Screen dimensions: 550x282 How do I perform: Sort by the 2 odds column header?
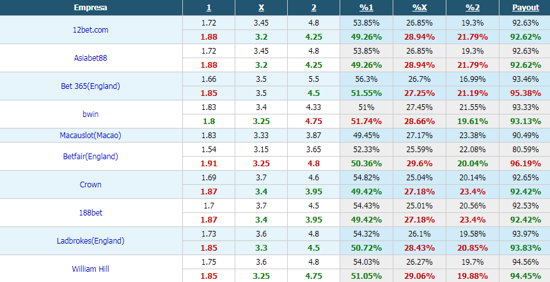coord(313,8)
